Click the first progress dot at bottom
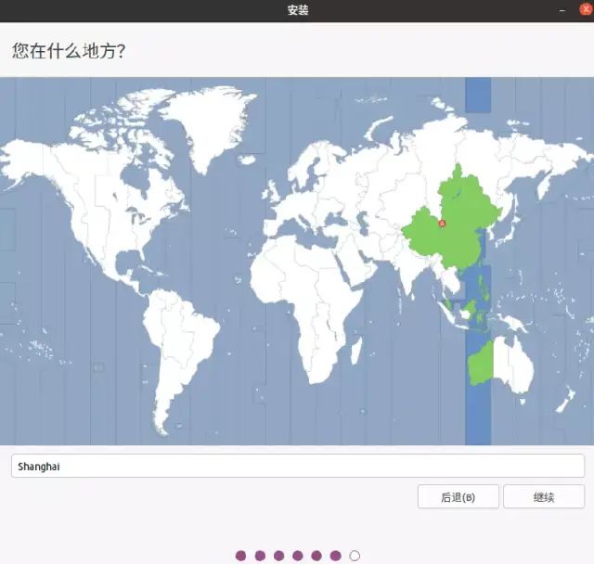The height and width of the screenshot is (564, 594). (x=241, y=556)
